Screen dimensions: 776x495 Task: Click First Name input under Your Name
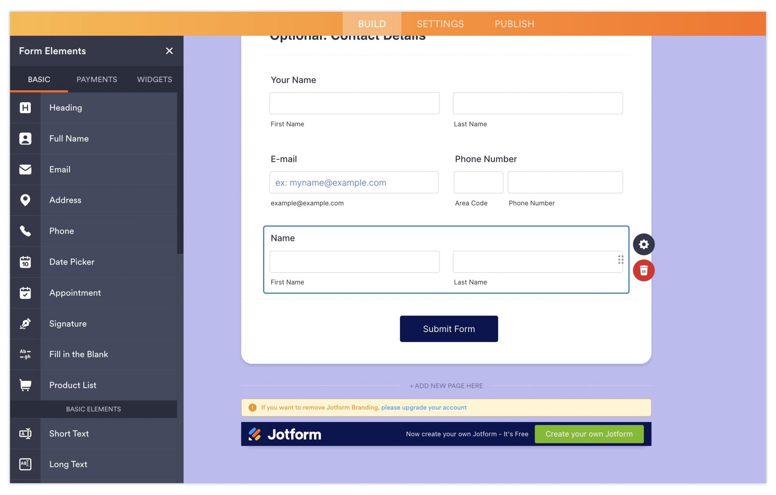354,103
